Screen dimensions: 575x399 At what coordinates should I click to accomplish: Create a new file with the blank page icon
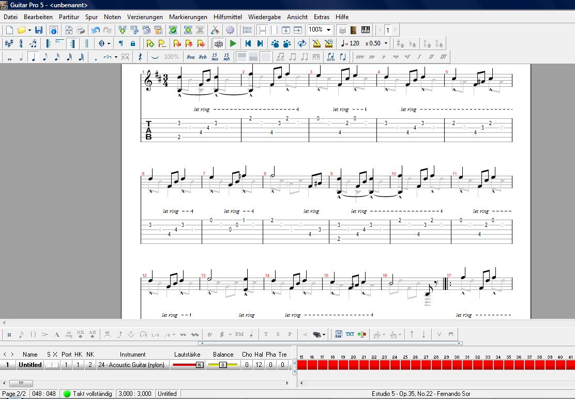[9, 30]
